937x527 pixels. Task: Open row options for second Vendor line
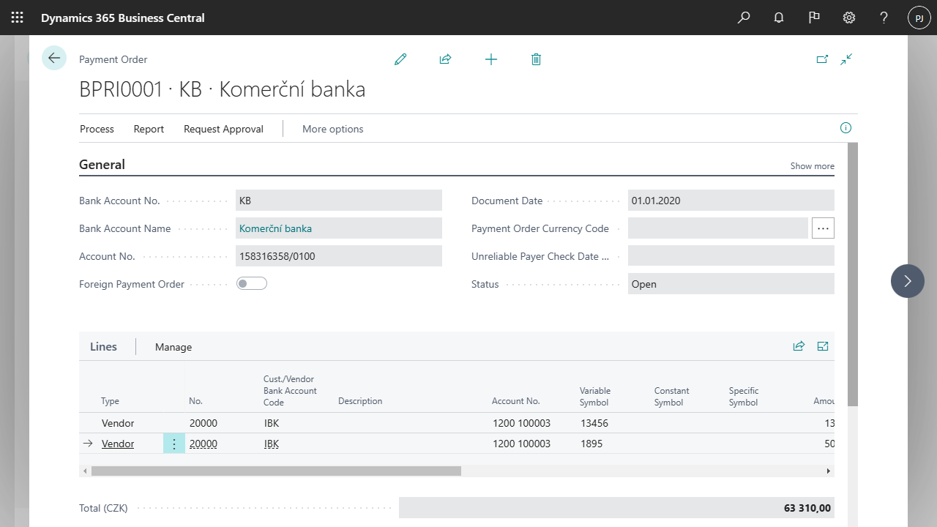(x=174, y=444)
